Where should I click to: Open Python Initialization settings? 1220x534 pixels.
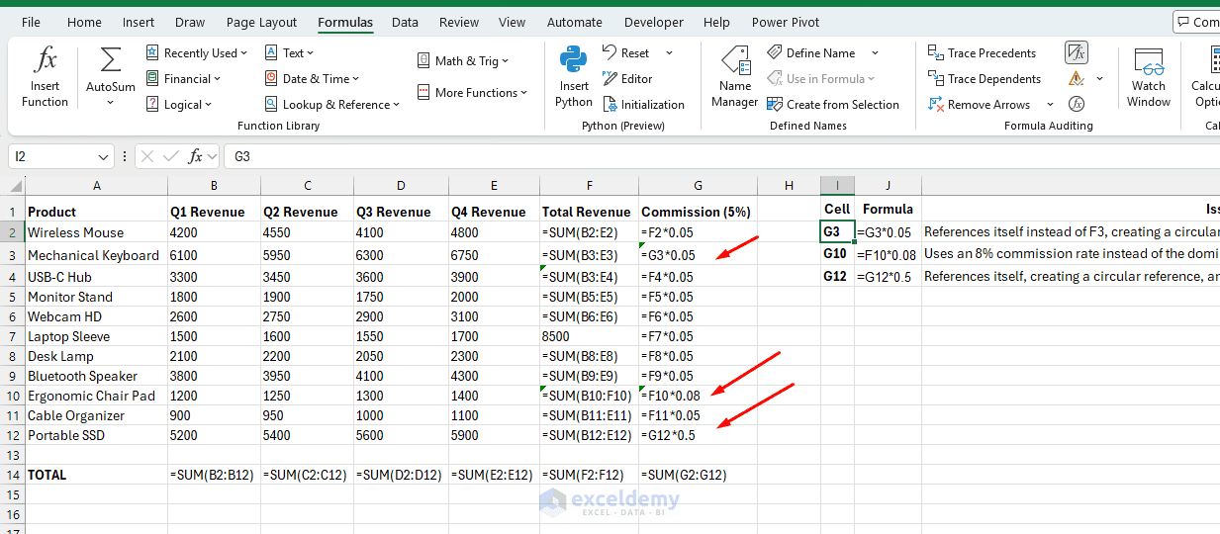pyautogui.click(x=643, y=105)
